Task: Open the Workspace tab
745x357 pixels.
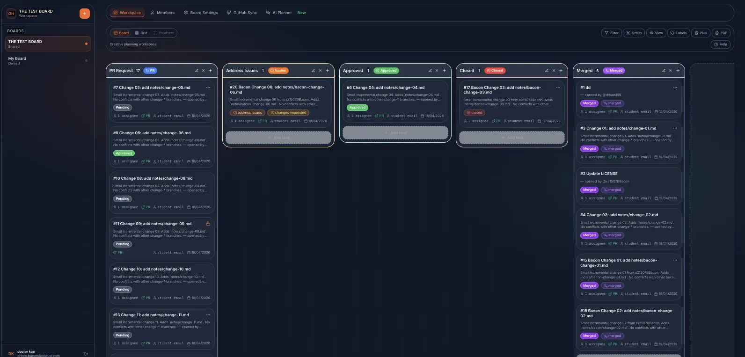Action: click(127, 13)
